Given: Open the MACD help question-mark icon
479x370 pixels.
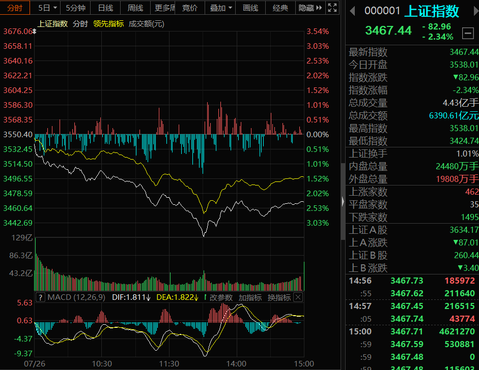Looking at the screenshot, I should click(x=40, y=297).
